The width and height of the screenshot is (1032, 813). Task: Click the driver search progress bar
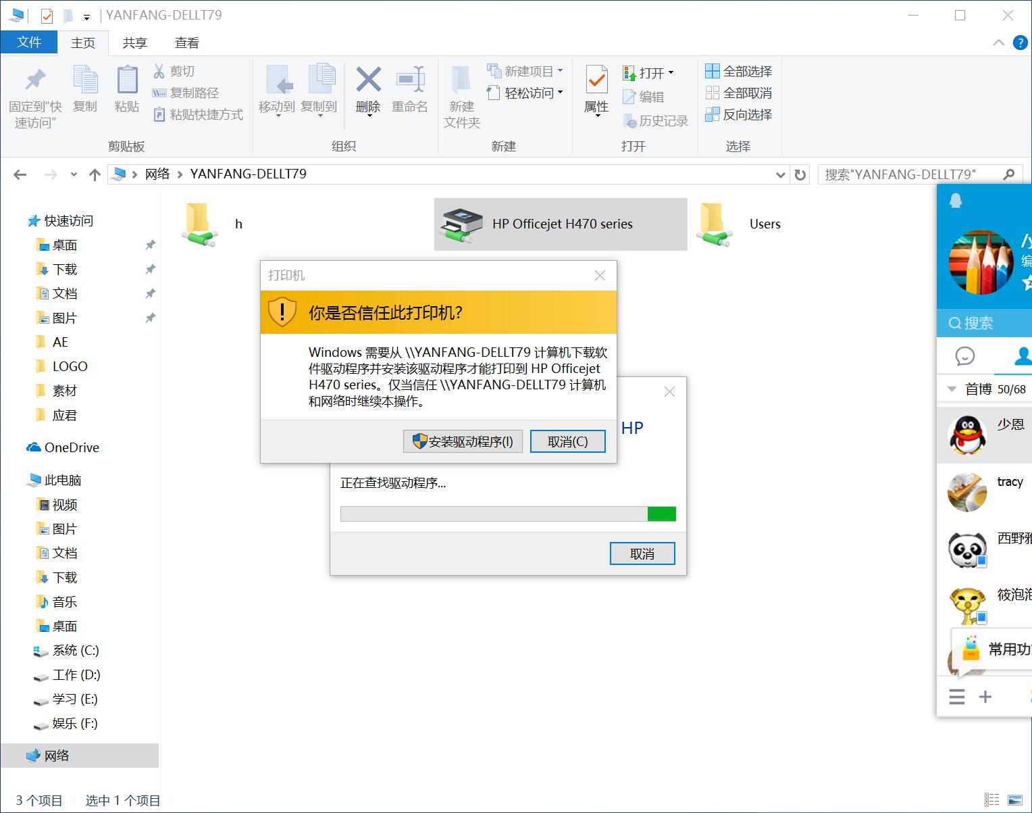pos(508,514)
